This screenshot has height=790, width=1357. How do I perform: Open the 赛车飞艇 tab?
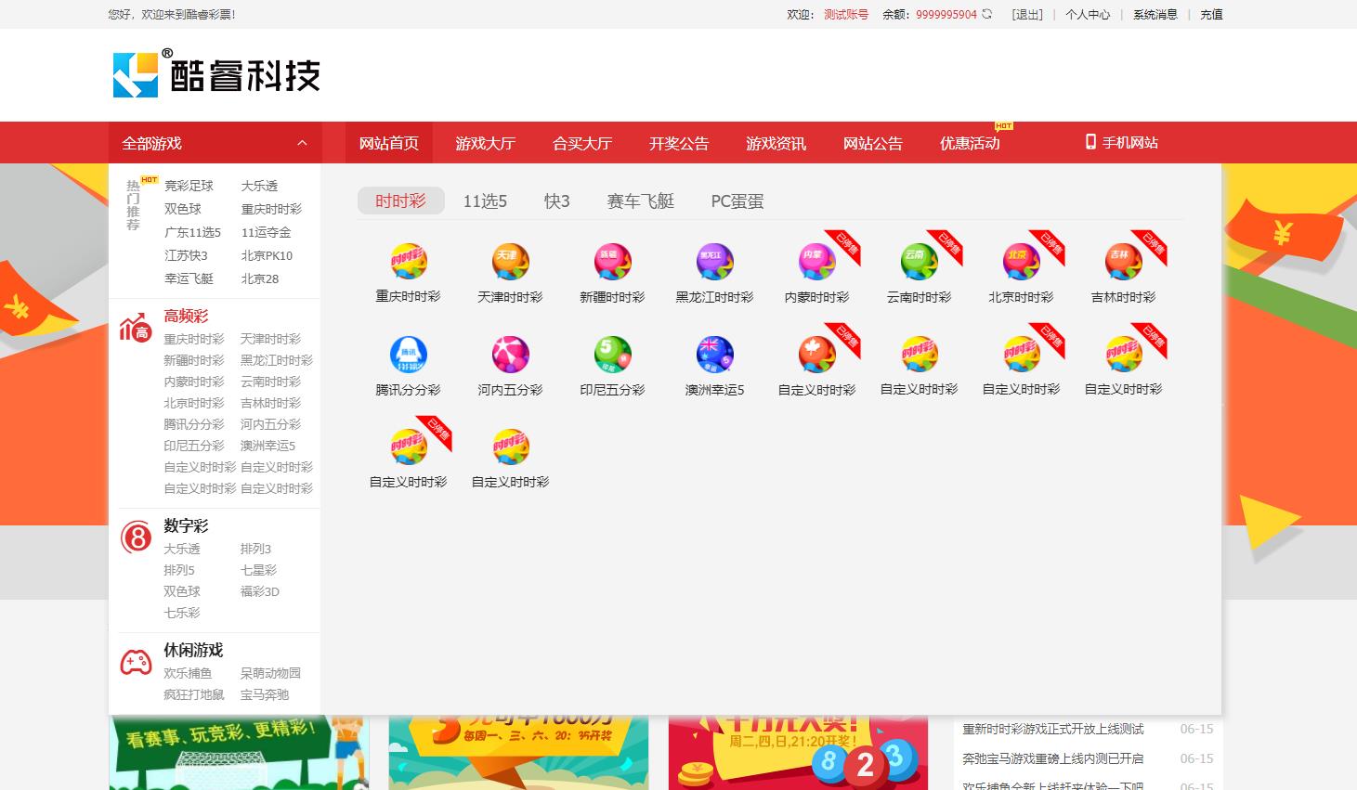(x=640, y=201)
